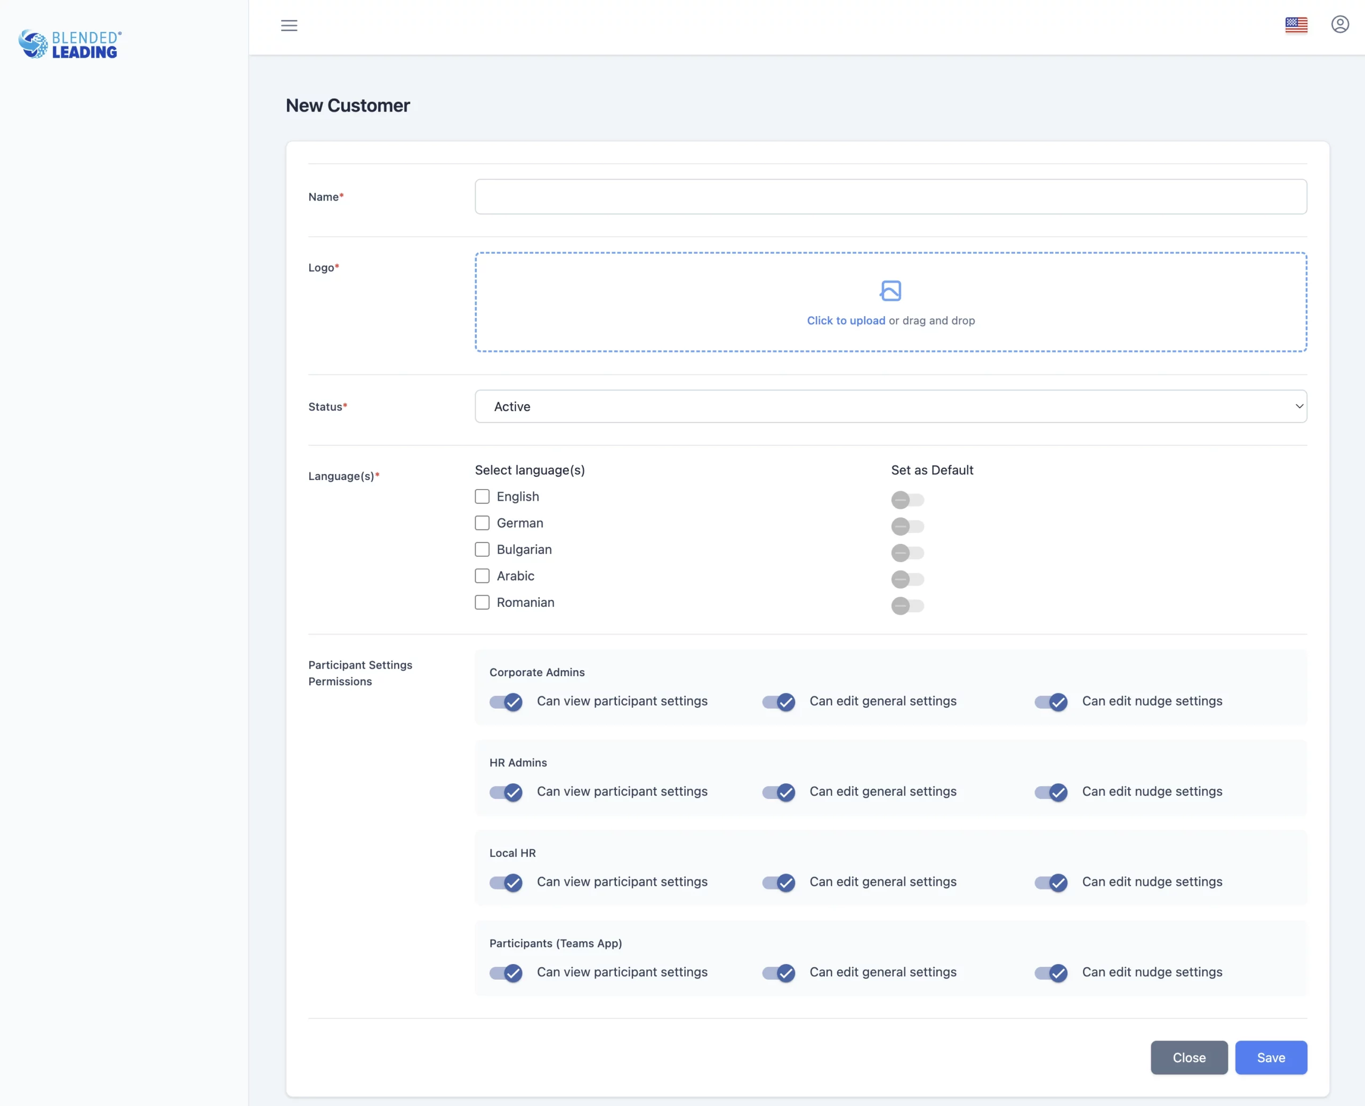Disable Corporate Admins can view participant settings

[506, 702]
